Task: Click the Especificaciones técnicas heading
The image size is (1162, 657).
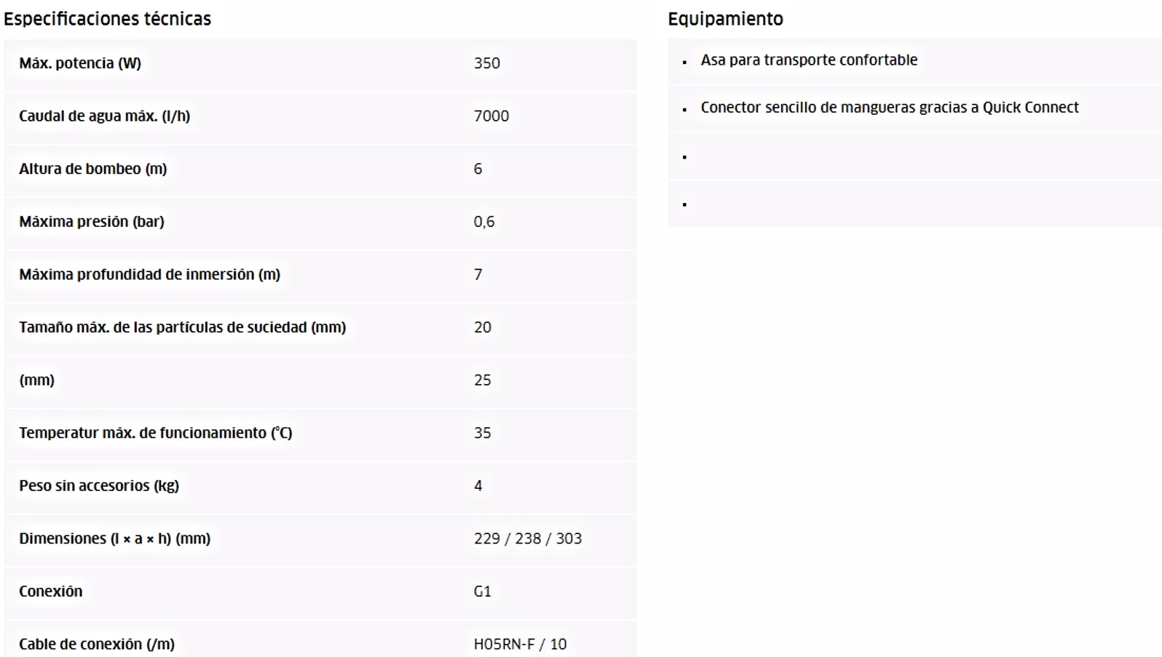Action: [x=107, y=19]
